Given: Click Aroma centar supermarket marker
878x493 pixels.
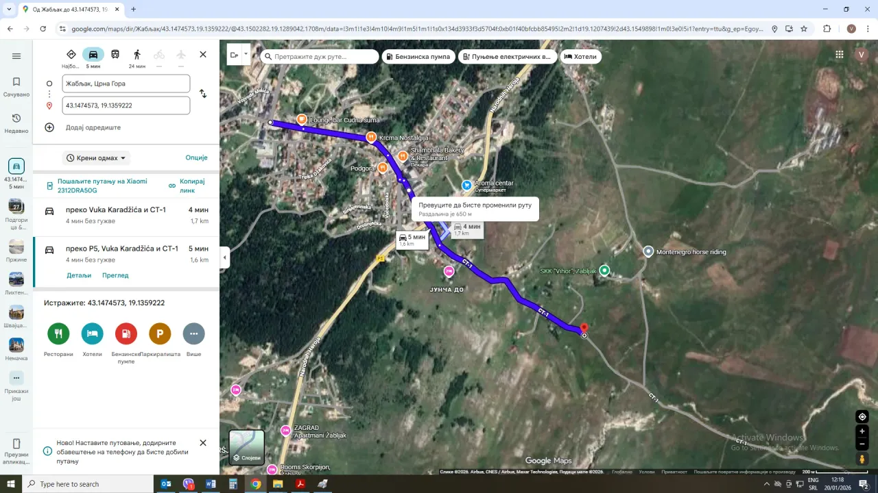Looking at the screenshot, I should click(466, 184).
